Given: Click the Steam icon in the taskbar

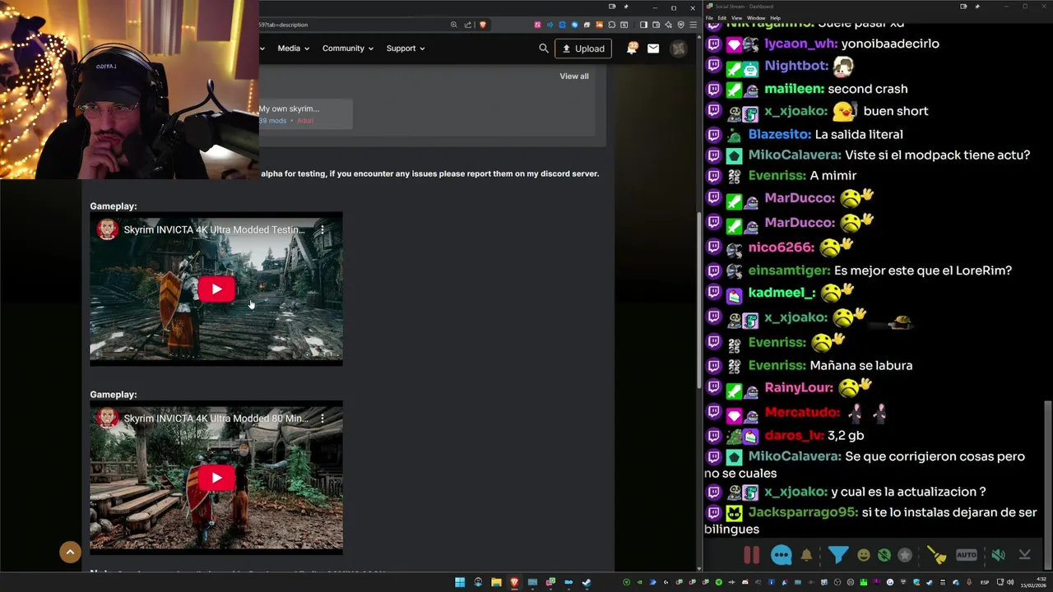Looking at the screenshot, I should pyautogui.click(x=587, y=582).
